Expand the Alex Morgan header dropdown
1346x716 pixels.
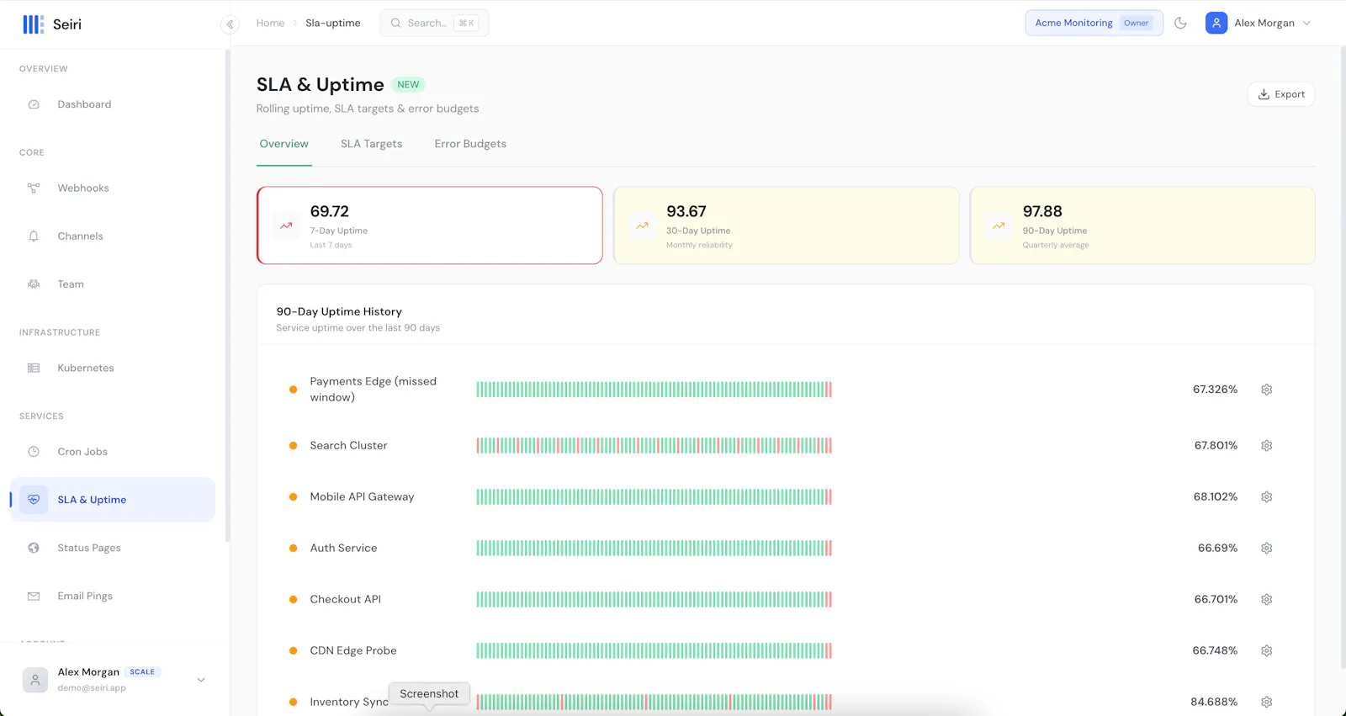pos(1306,24)
